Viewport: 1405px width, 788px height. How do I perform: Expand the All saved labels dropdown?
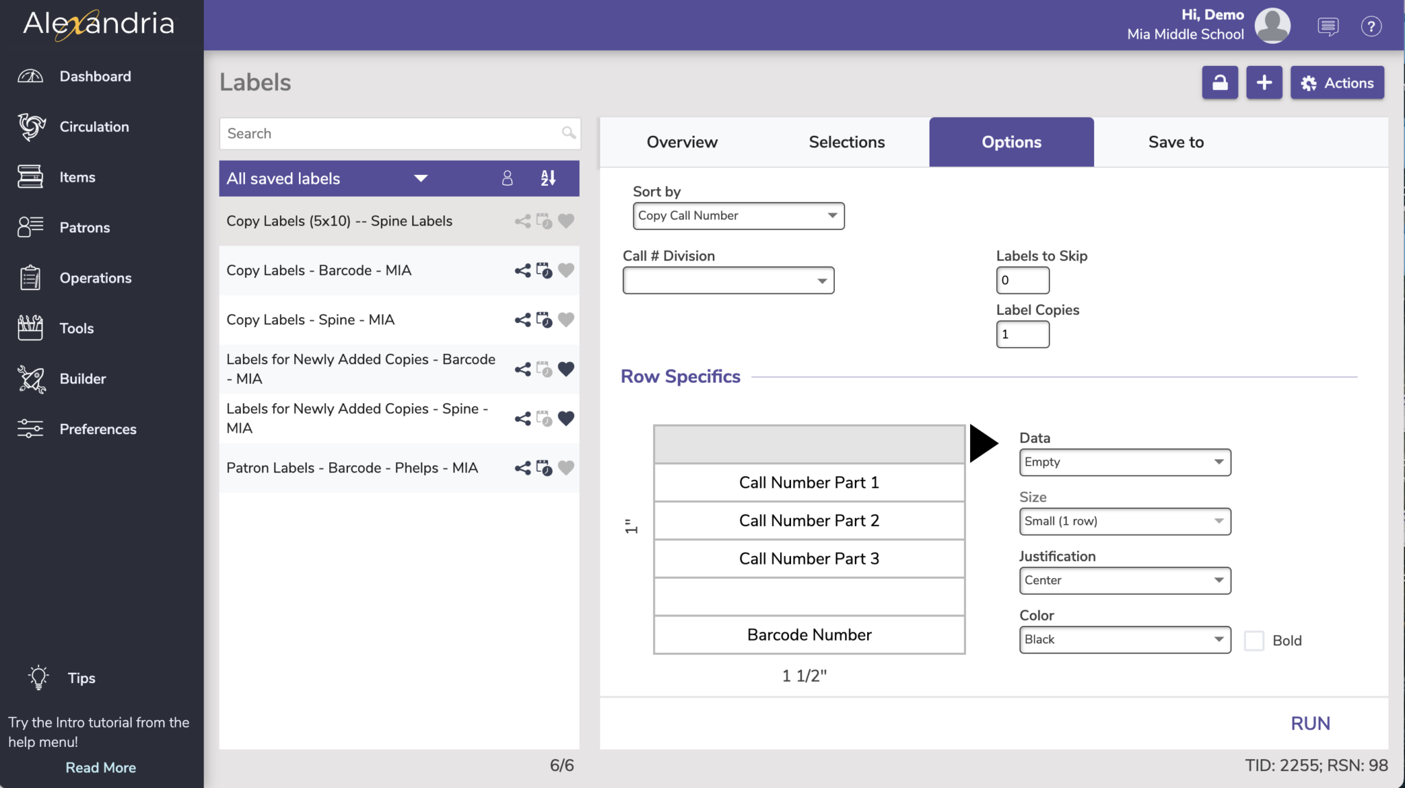point(421,178)
